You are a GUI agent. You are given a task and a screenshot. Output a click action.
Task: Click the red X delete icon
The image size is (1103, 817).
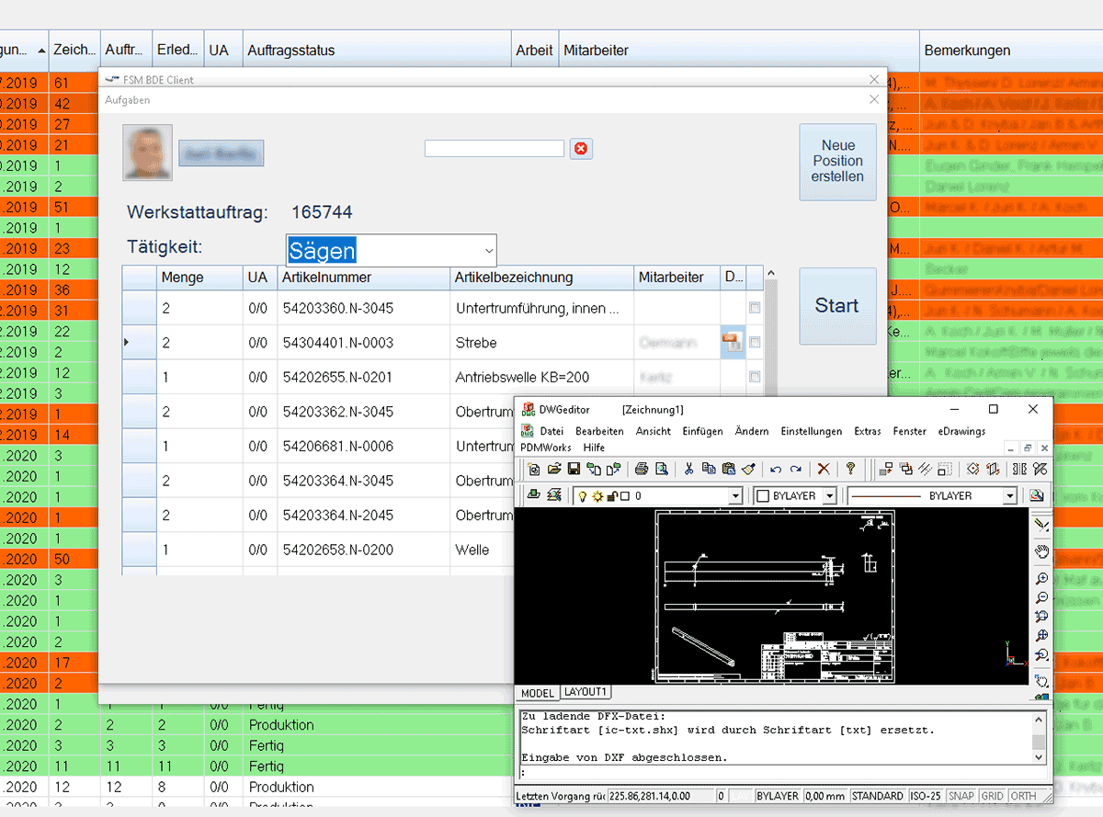click(824, 469)
